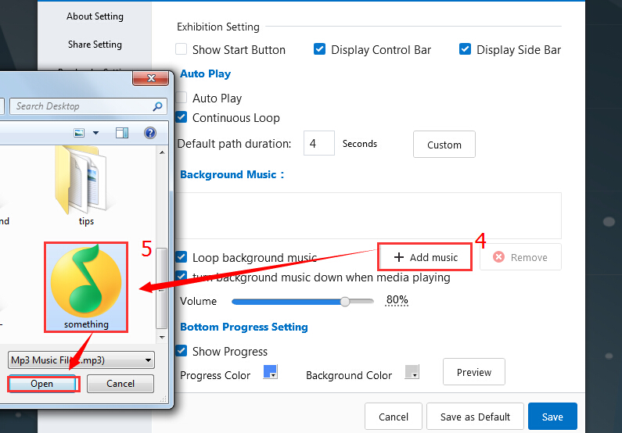Click the Volume slider handle

pyautogui.click(x=345, y=302)
